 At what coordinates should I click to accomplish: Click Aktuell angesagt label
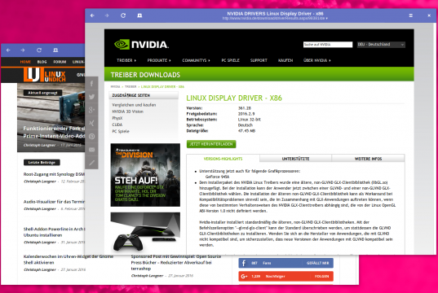(x=42, y=93)
